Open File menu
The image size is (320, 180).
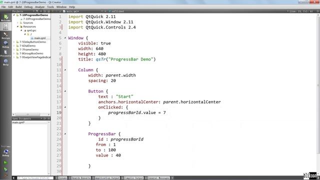click(x=3, y=7)
